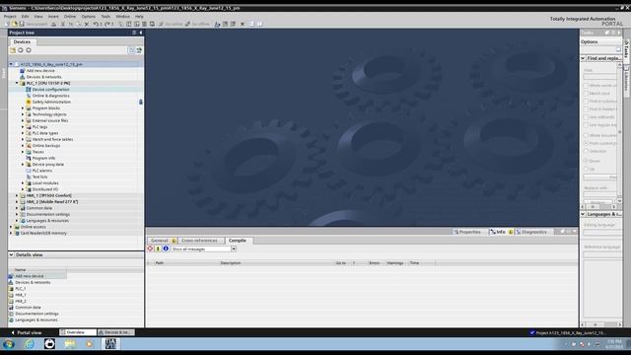631x355 pixels.
Task: Click the Libraries vertical tab on right edge
Action: 627,81
